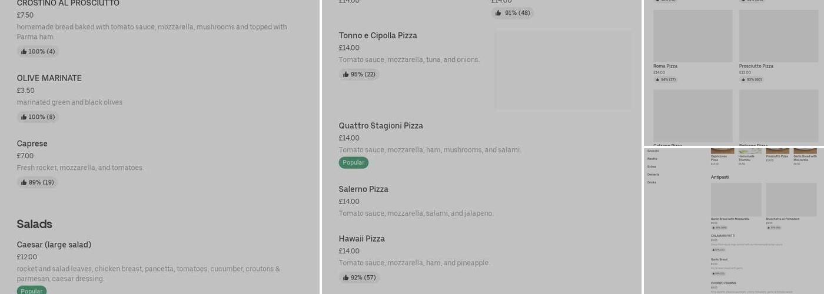Viewport: 824px width, 294px height.
Task: Select Desserts in the category sidebar
Action: click(653, 175)
